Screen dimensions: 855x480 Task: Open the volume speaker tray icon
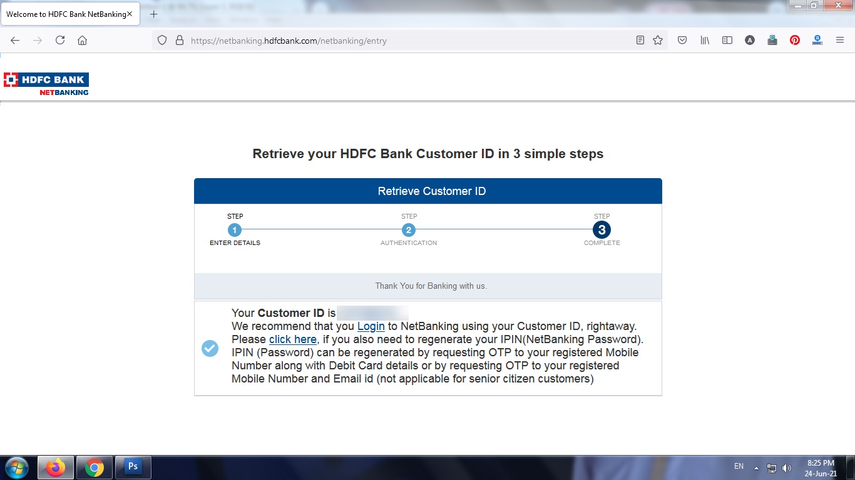(x=786, y=467)
